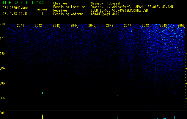
Task: Click the 2042 time axis label
Action: (38, 26)
